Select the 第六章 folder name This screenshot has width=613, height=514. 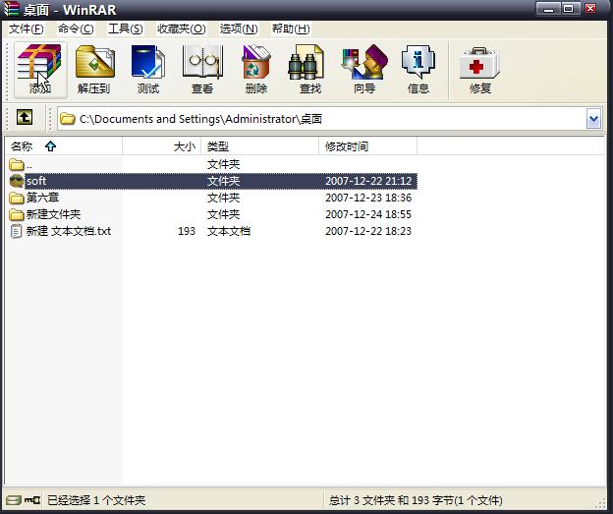(42, 198)
